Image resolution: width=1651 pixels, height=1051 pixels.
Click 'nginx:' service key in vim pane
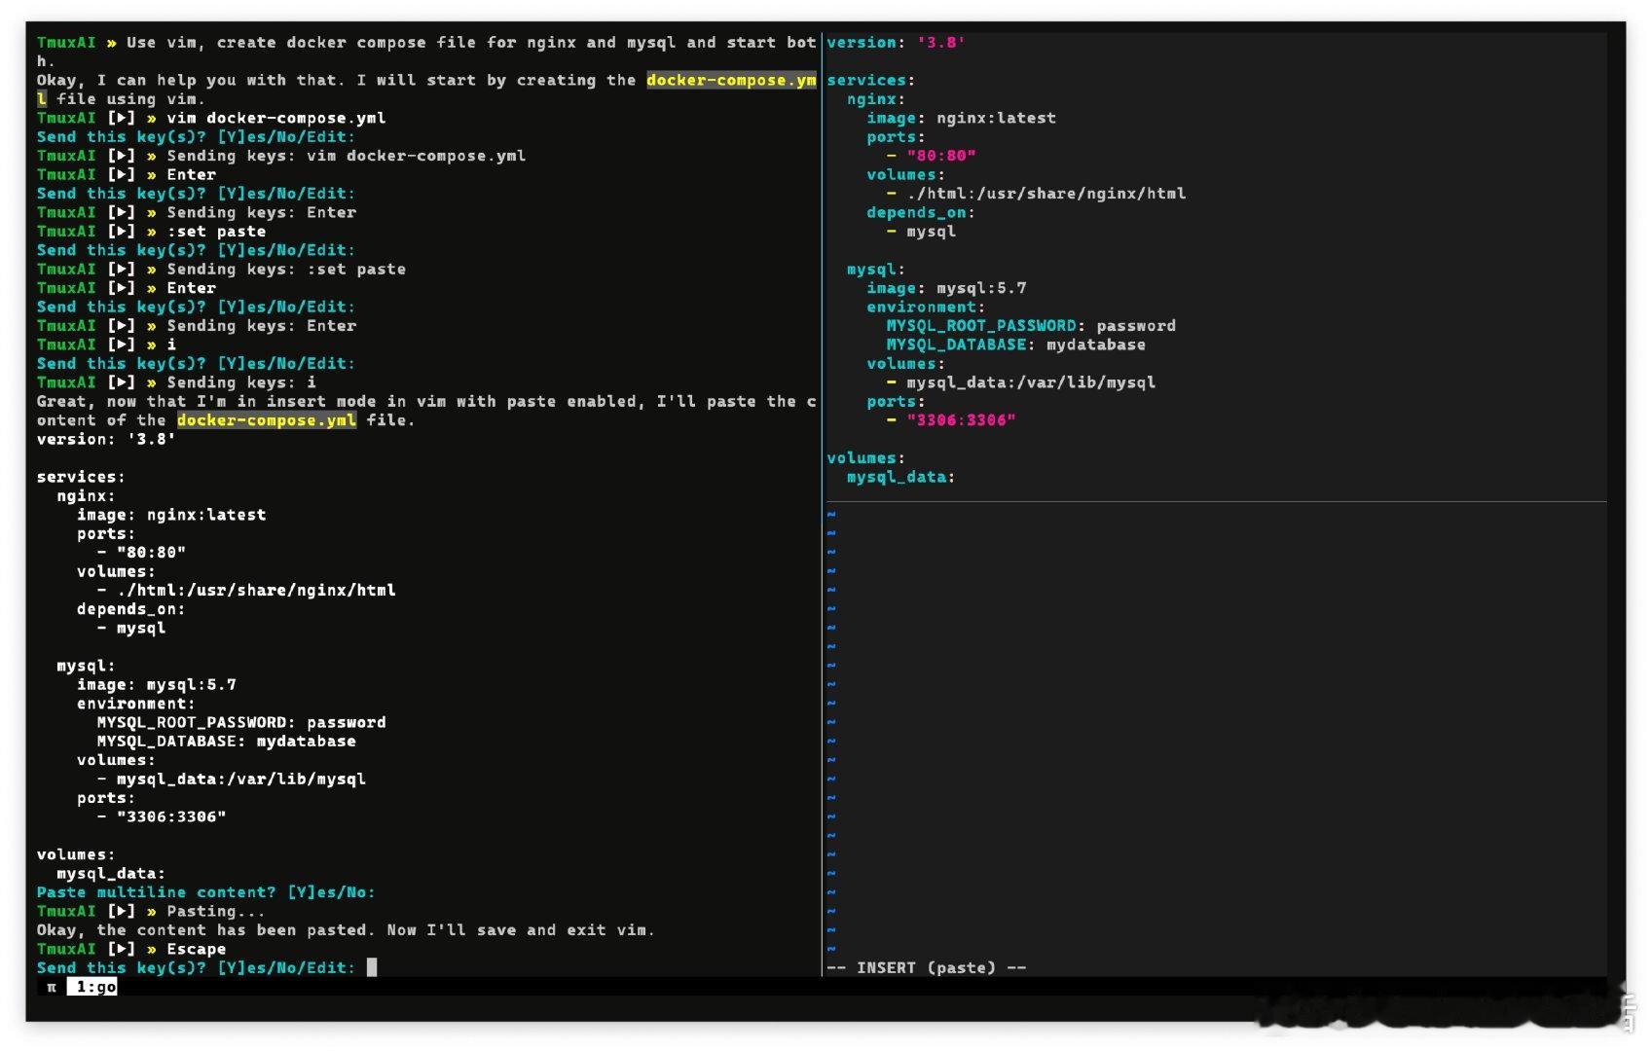(876, 99)
